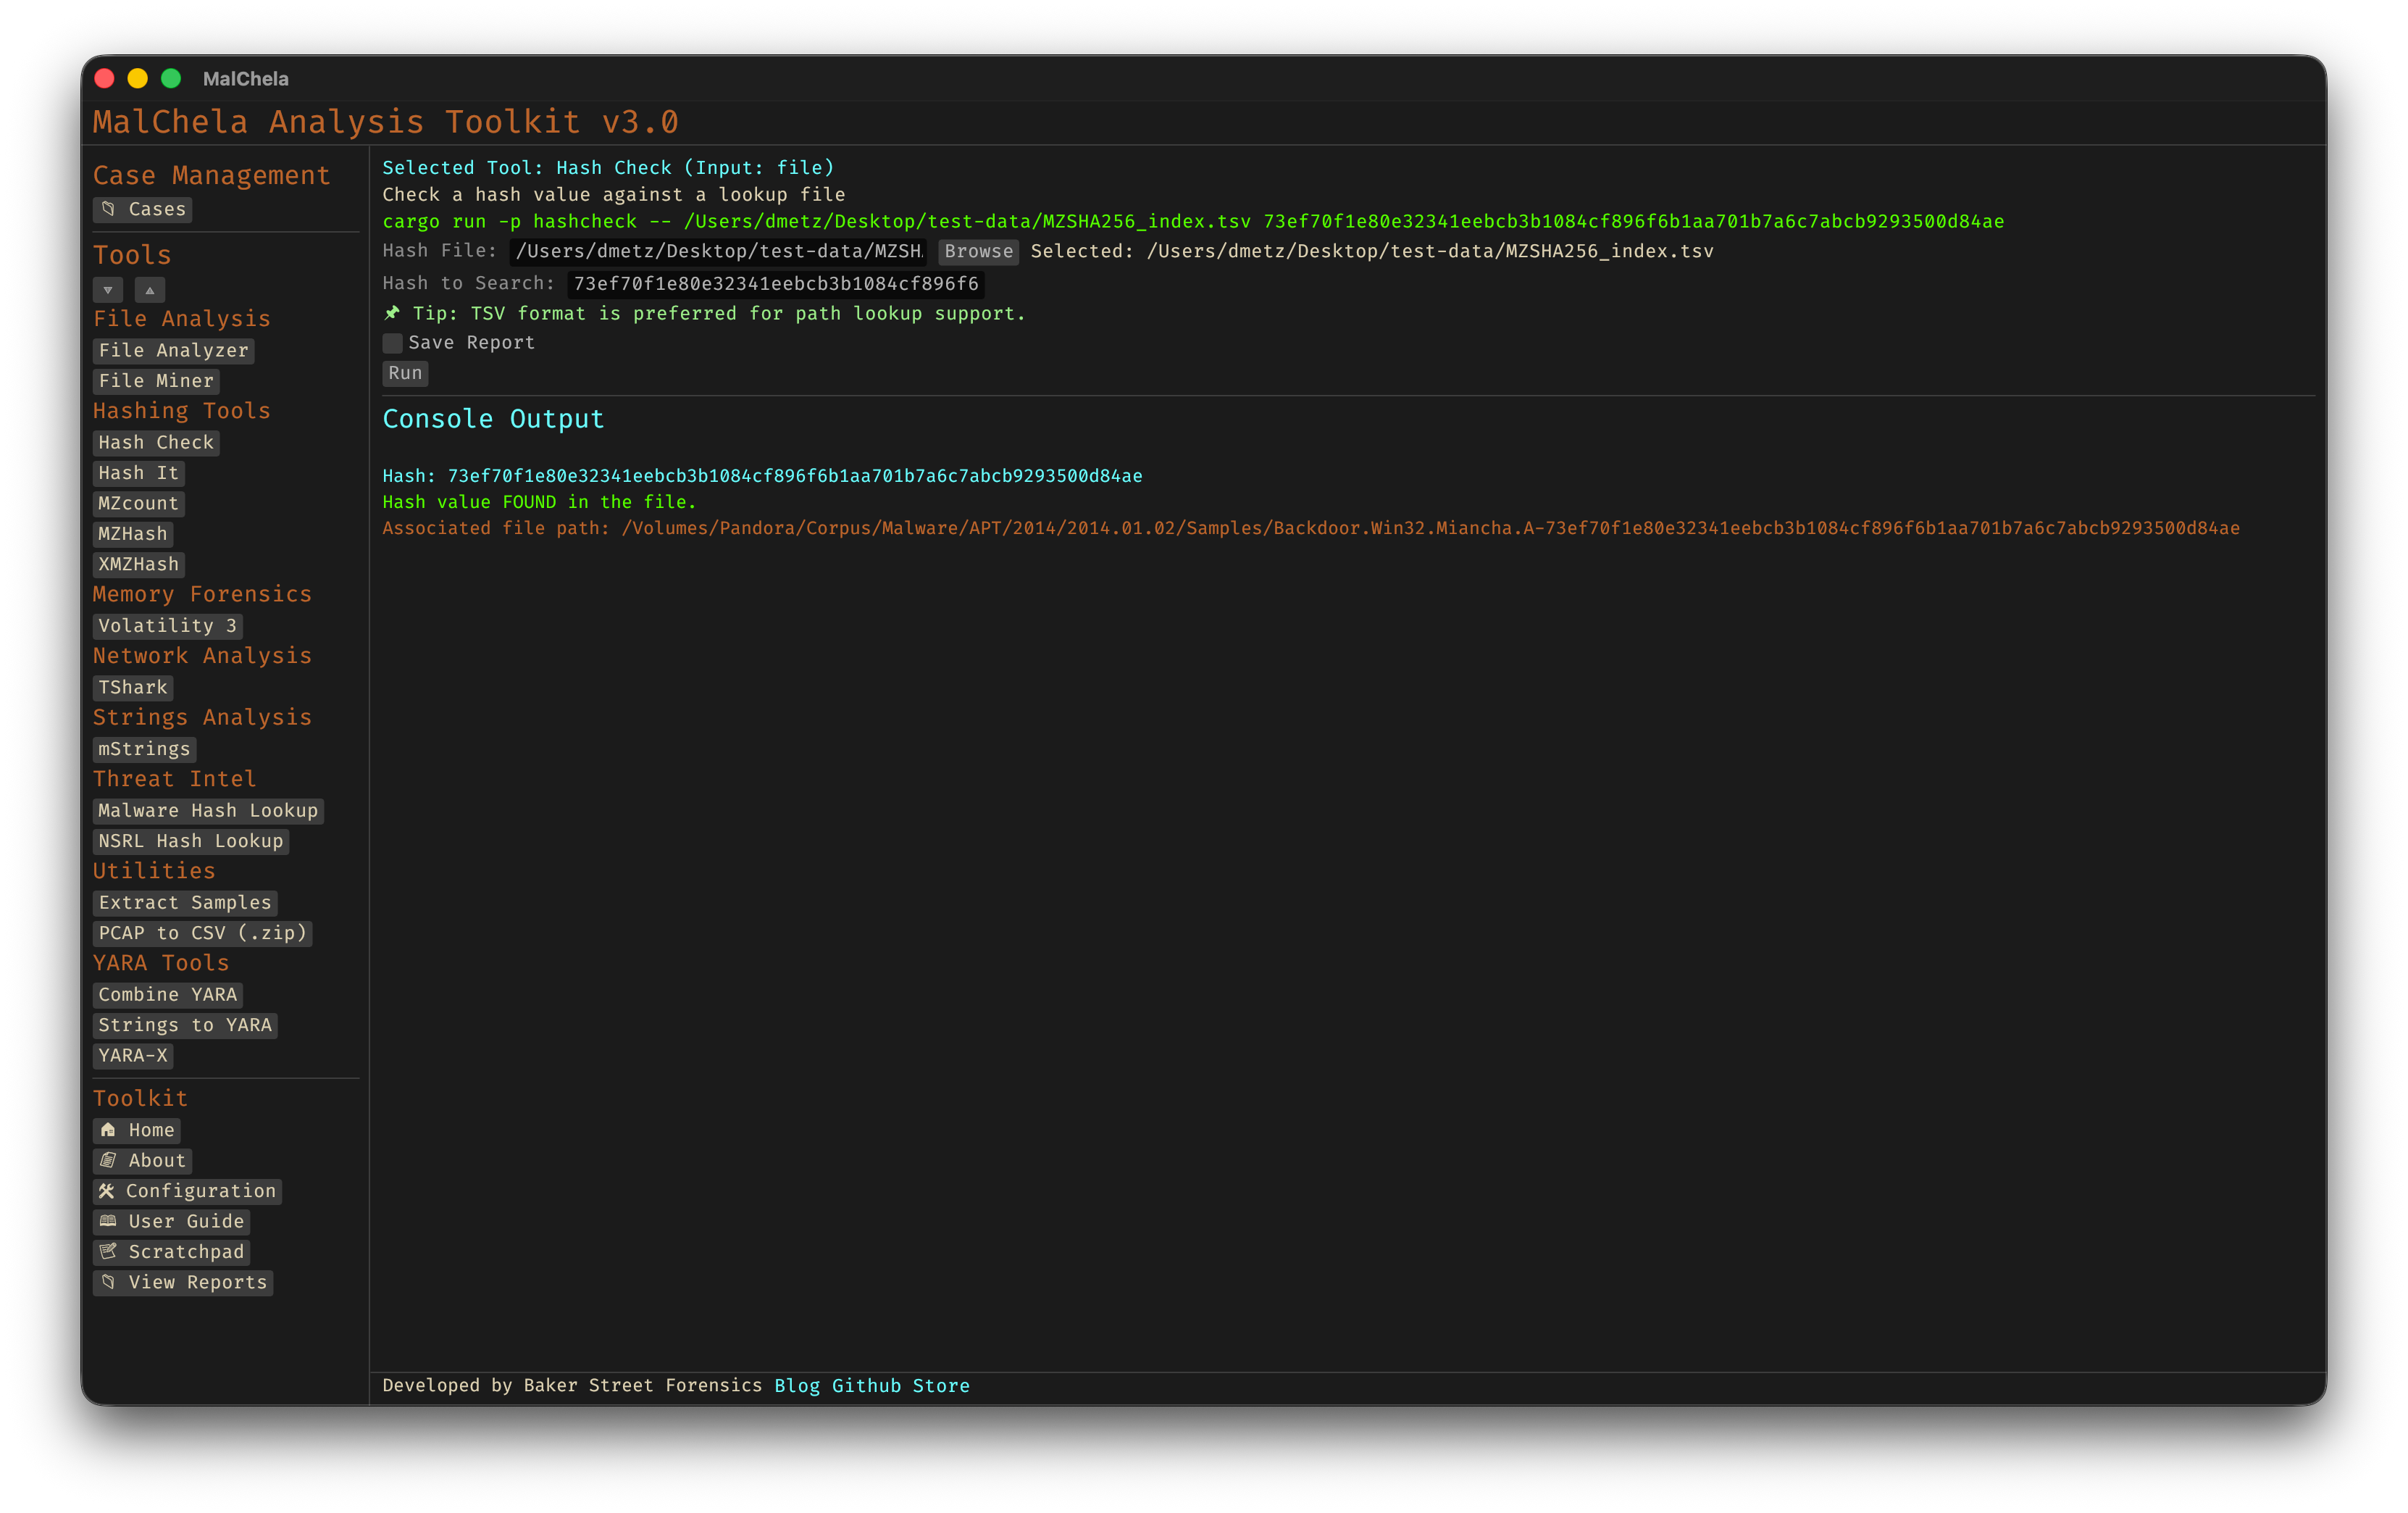
Task: Select the Hash Check tool
Action: [x=156, y=443]
